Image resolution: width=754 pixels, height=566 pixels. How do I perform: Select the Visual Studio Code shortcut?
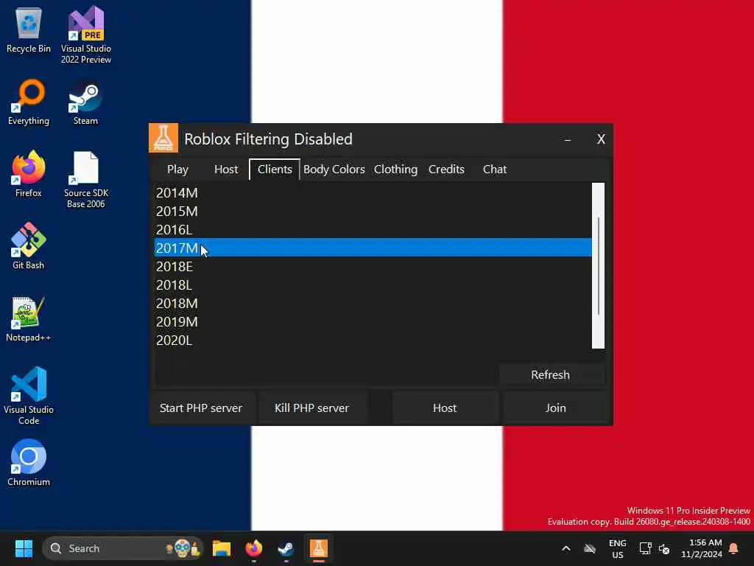click(29, 396)
